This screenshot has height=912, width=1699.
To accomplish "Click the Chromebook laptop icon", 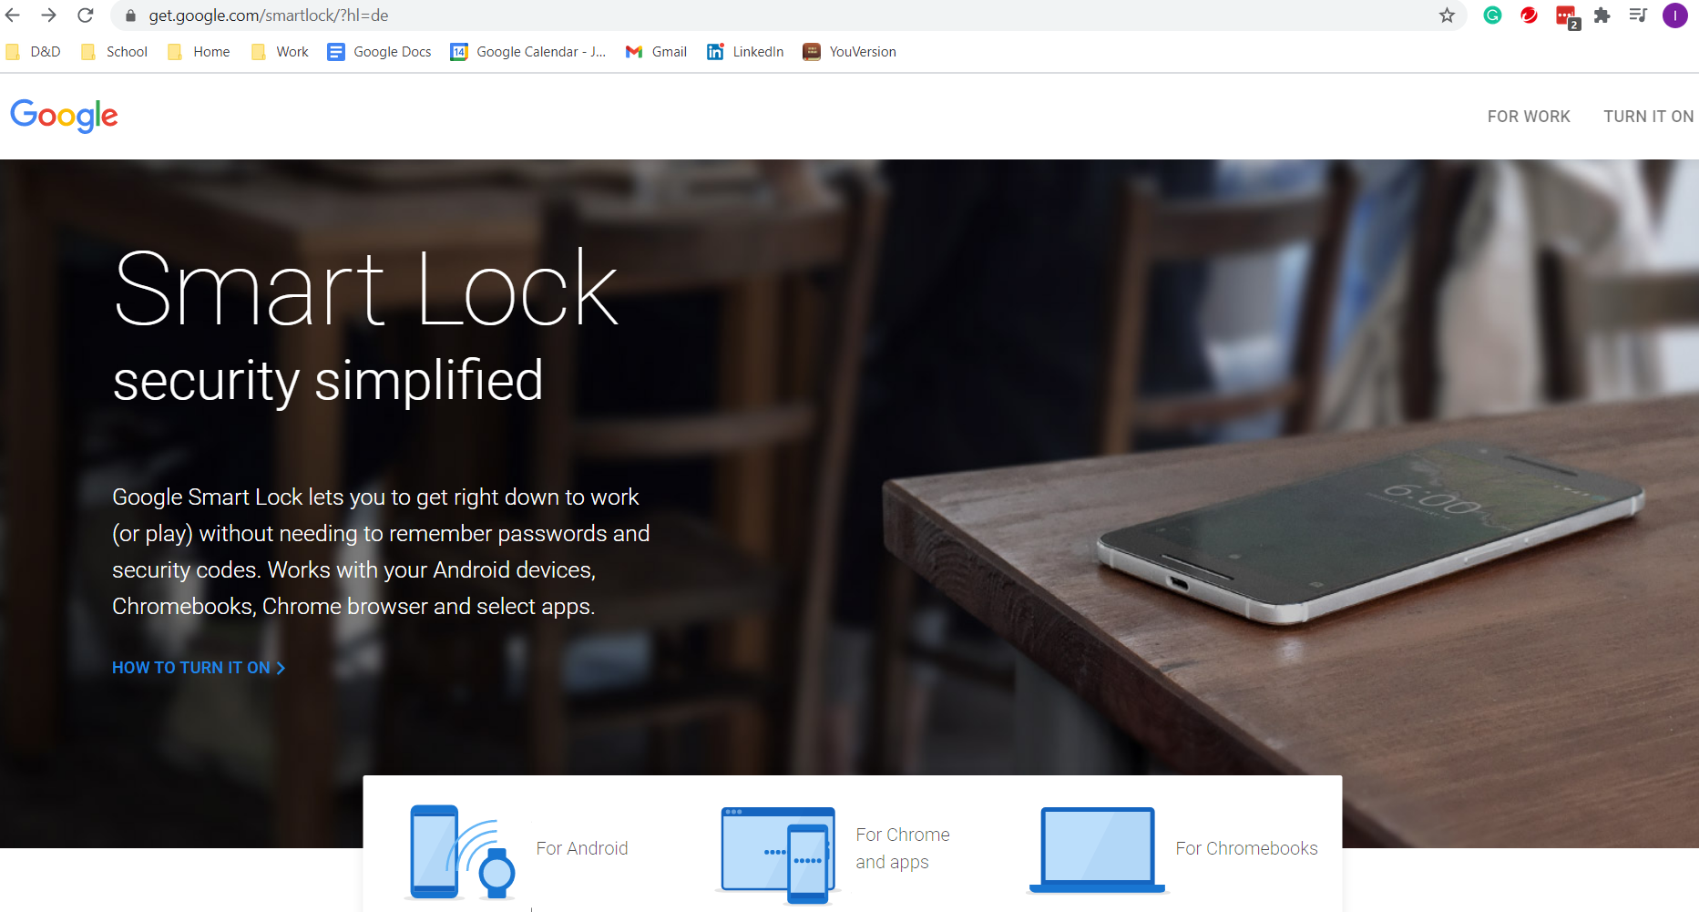I will pyautogui.click(x=1098, y=849).
